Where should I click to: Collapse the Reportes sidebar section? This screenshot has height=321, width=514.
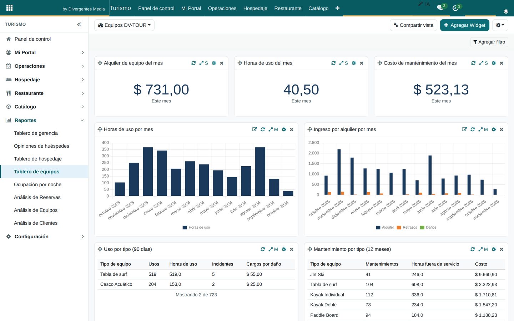44,120
